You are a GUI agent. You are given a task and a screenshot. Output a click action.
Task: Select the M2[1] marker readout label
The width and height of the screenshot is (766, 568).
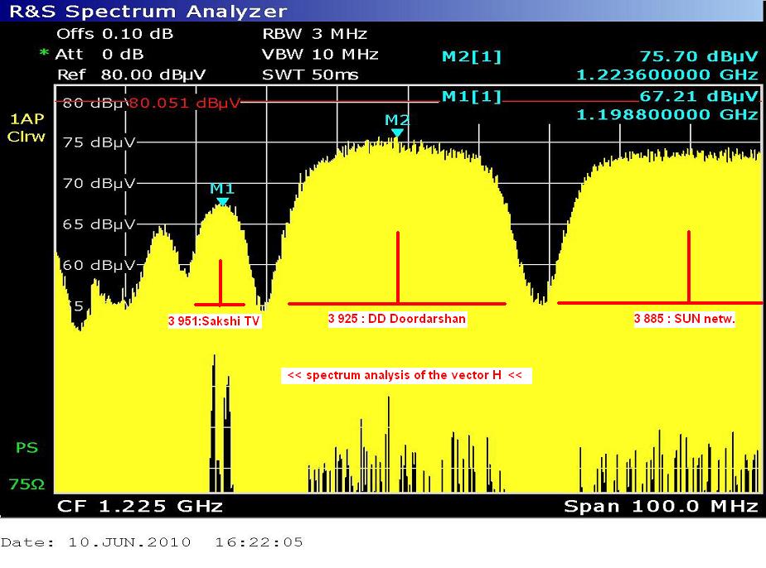[471, 57]
